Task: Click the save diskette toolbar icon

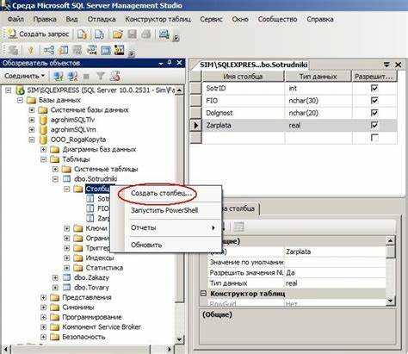Action: click(x=132, y=34)
